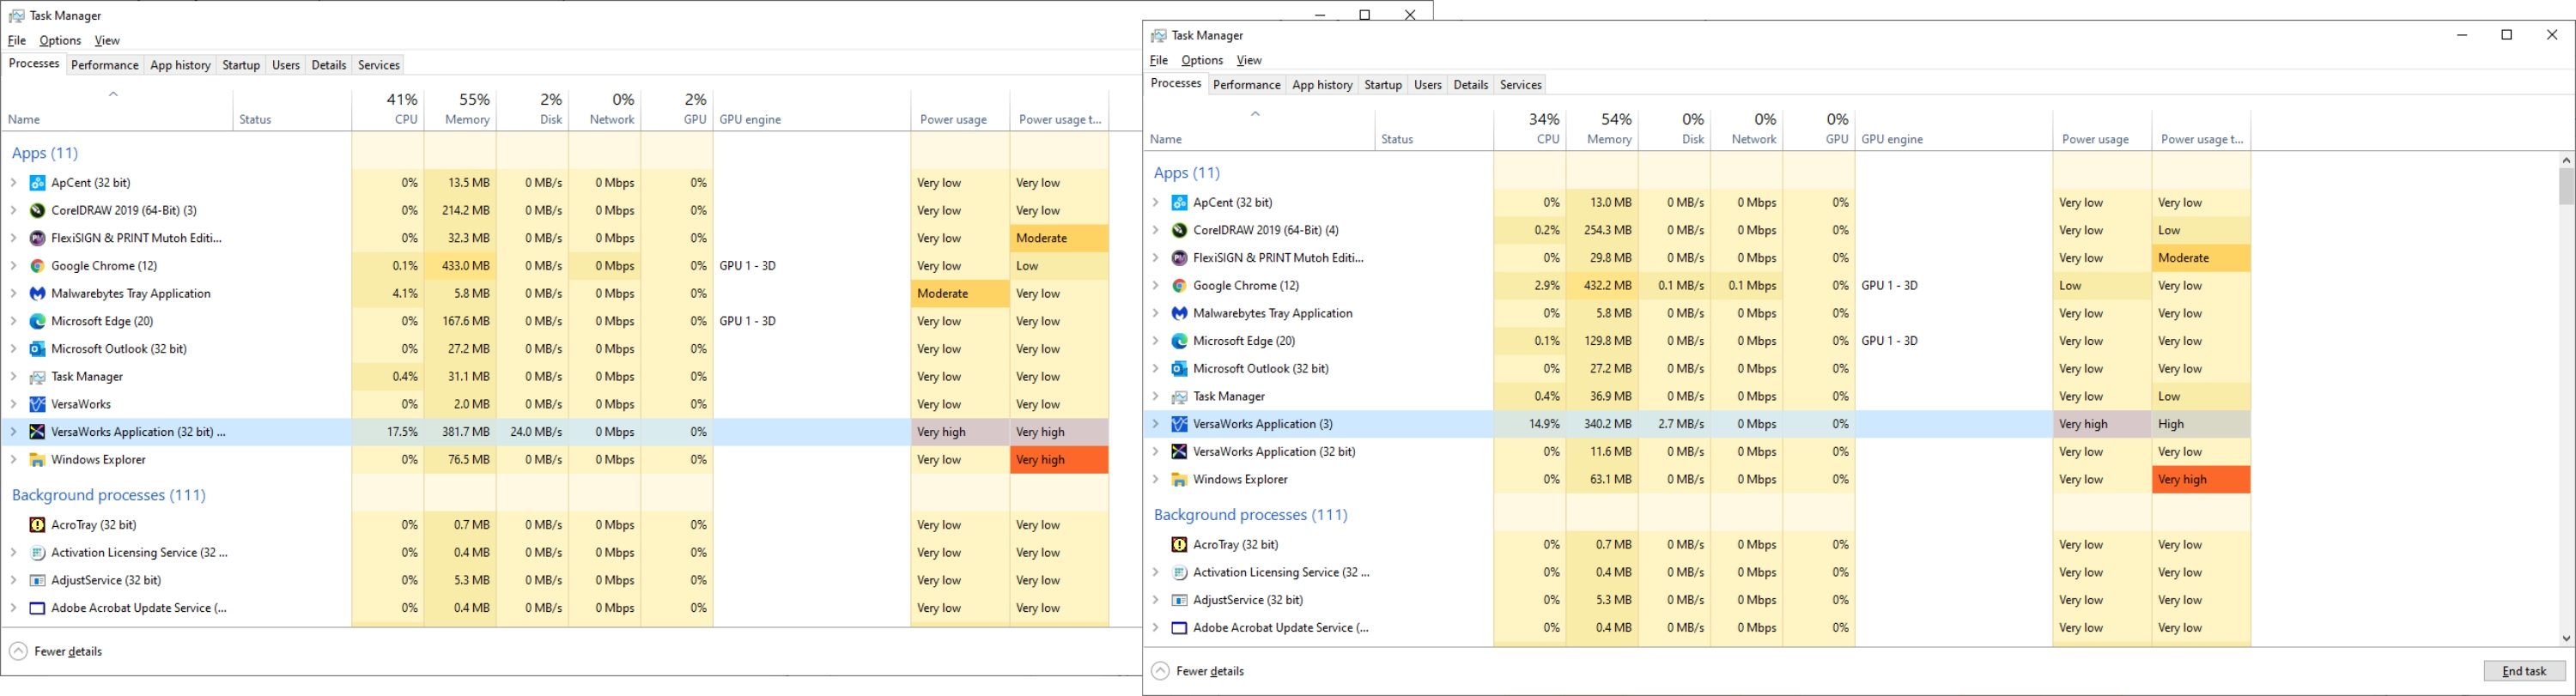This screenshot has width=2576, height=696.
Task: Click Fewer details in right Task Manager
Action: (x=1198, y=671)
